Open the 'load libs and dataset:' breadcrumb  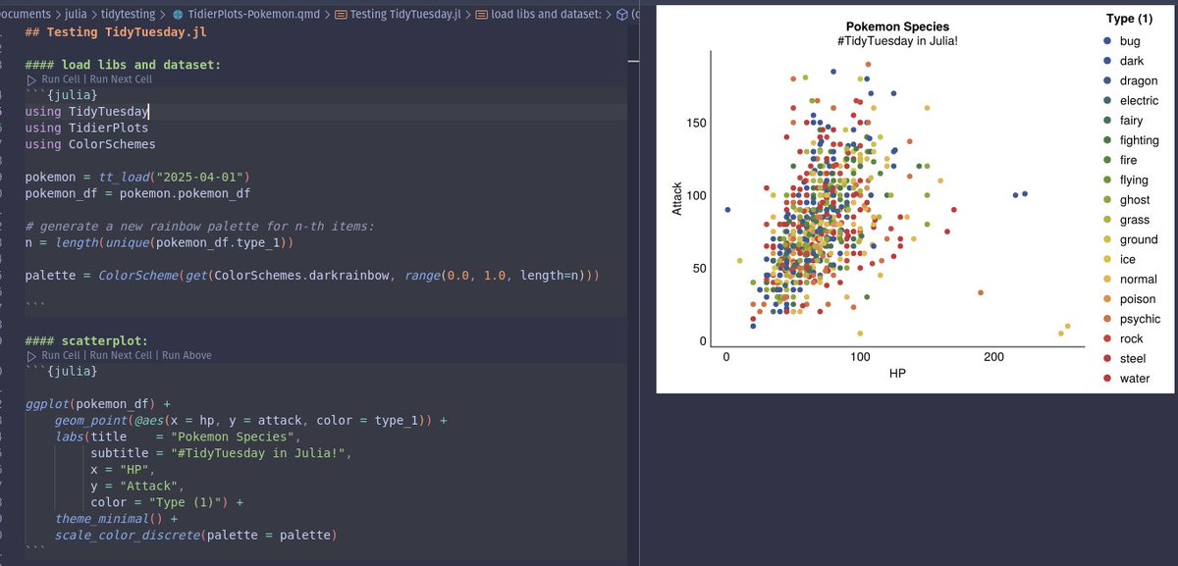[549, 15]
